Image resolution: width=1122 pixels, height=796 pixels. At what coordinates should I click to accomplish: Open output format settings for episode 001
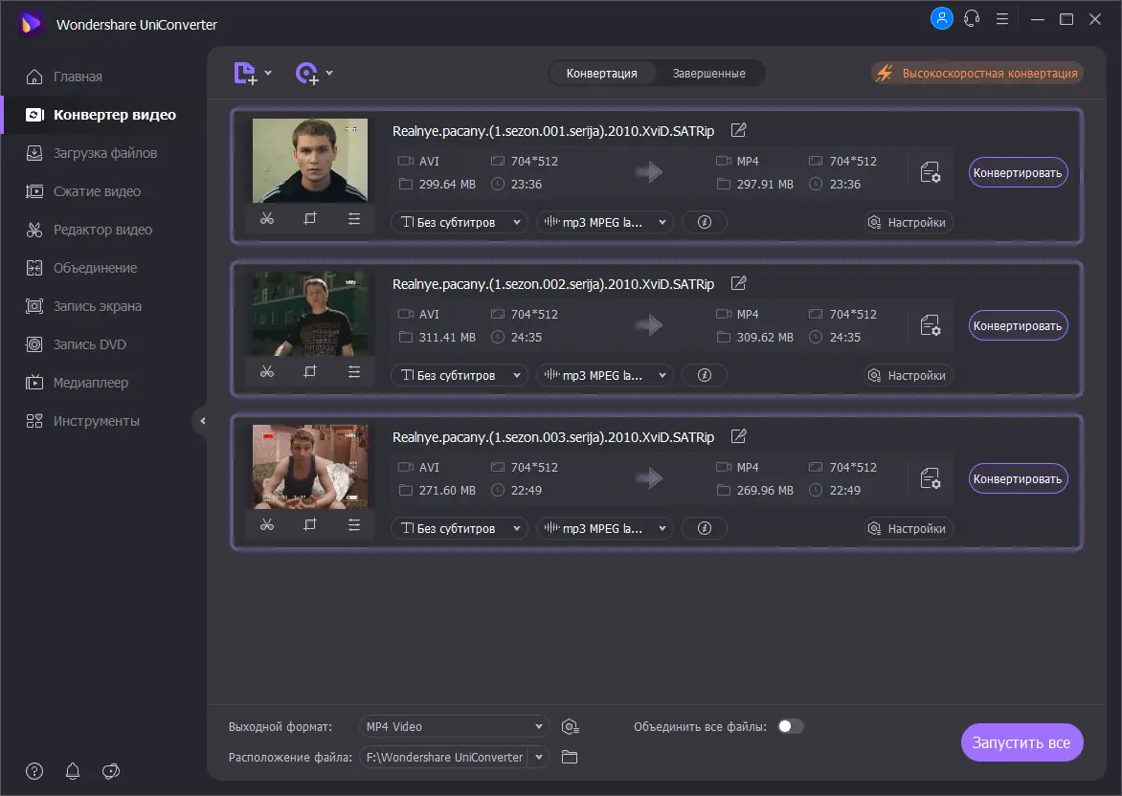pos(931,172)
